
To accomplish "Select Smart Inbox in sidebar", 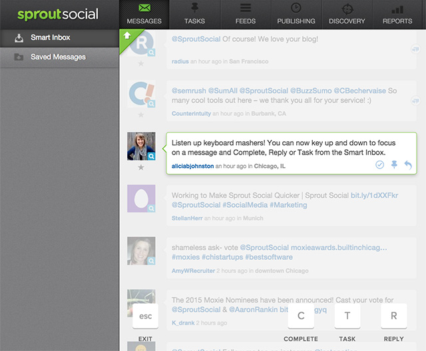I will [59, 37].
